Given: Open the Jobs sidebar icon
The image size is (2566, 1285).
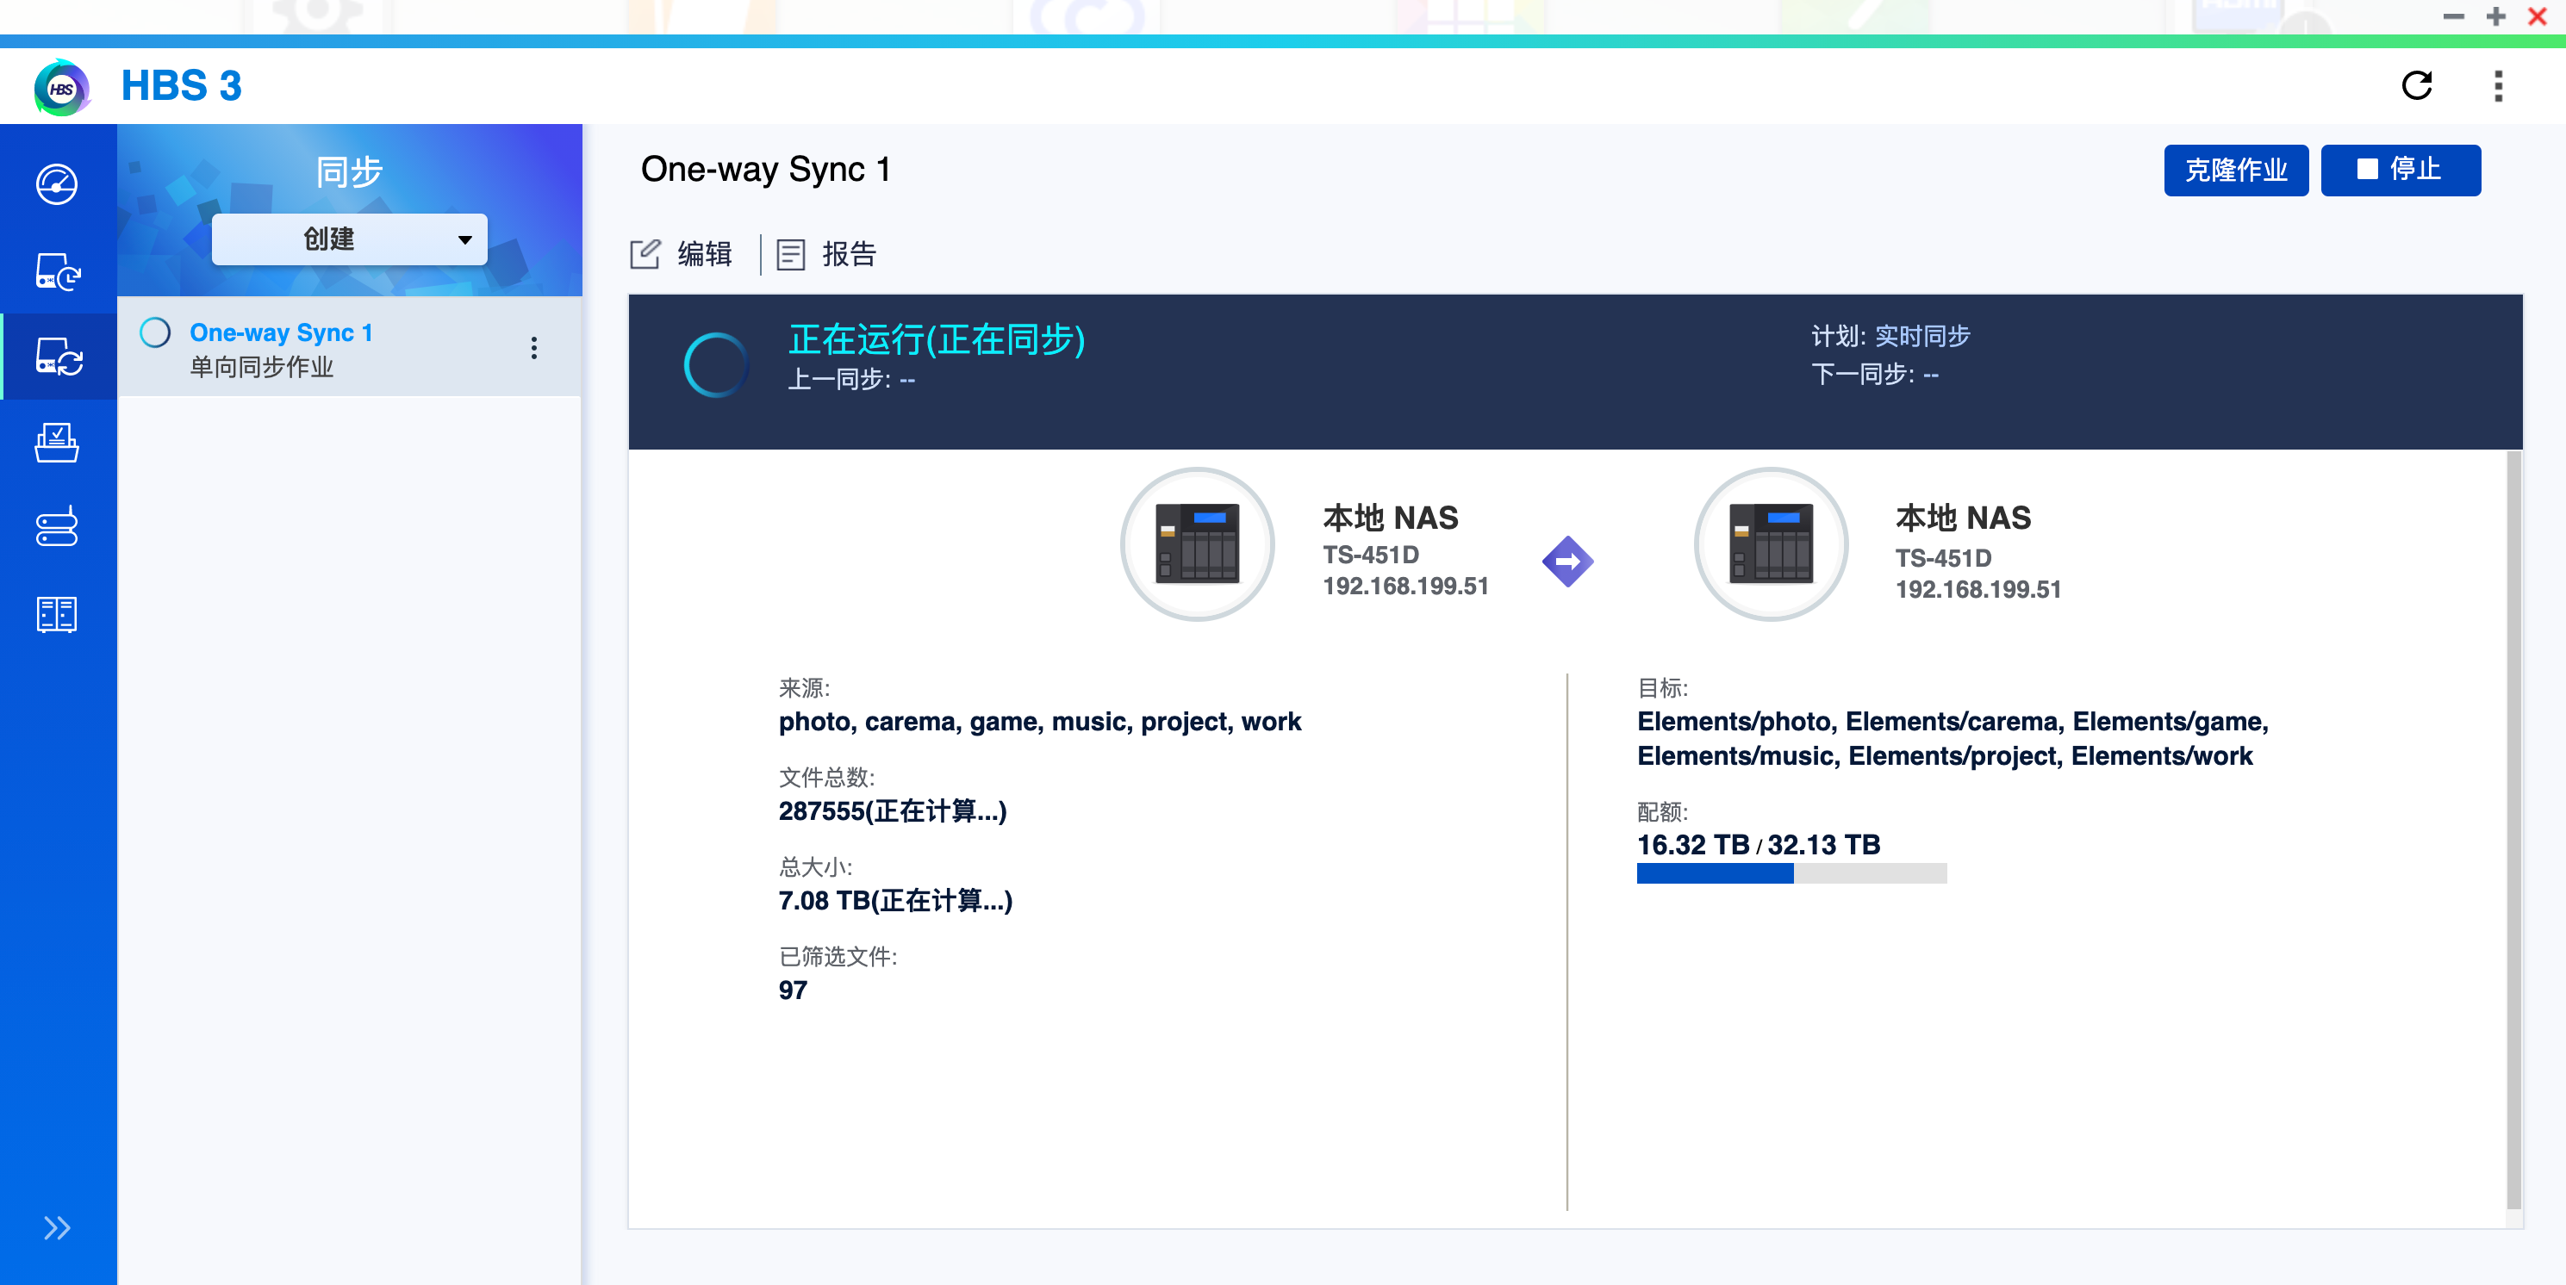Looking at the screenshot, I should (57, 443).
